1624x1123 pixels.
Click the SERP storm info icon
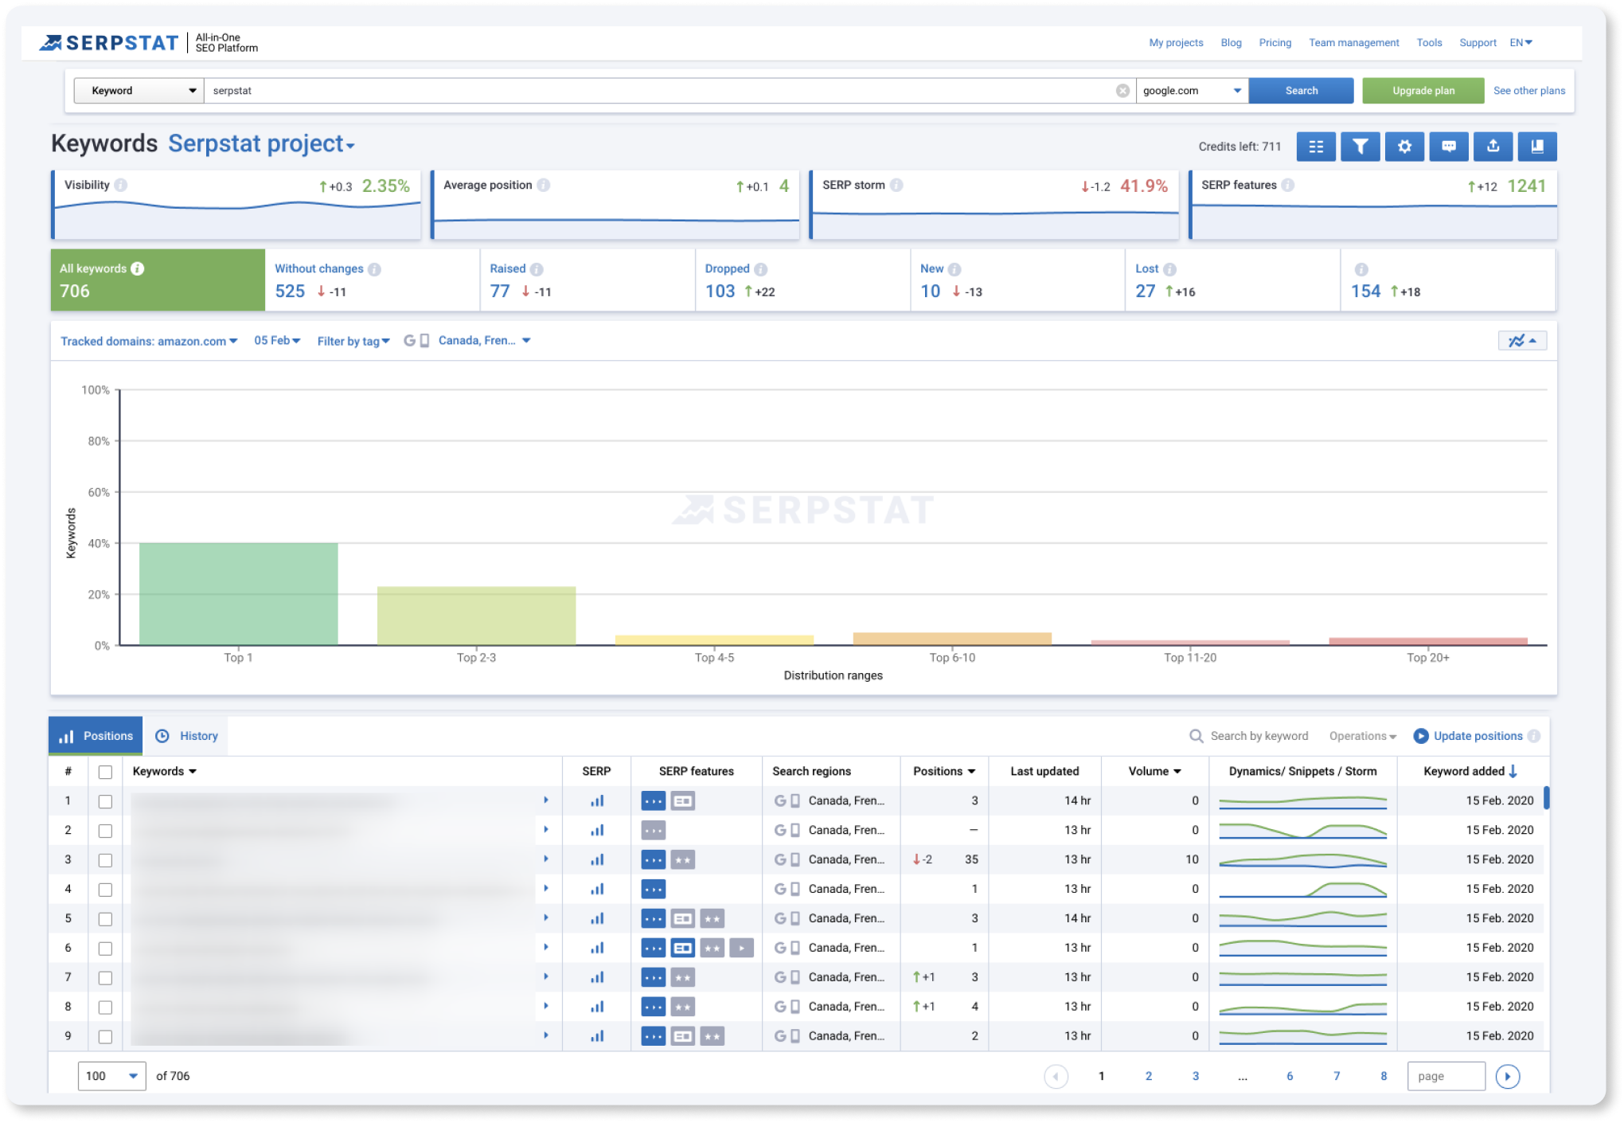click(896, 185)
